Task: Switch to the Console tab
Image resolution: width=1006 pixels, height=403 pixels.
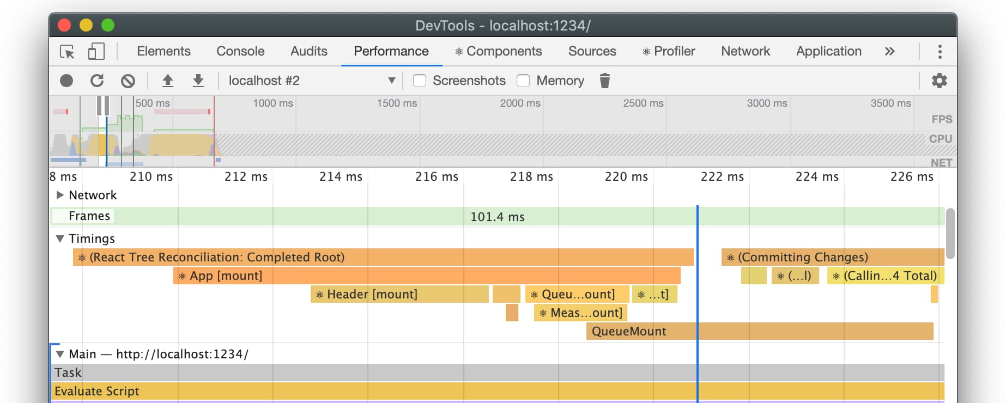Action: tap(240, 51)
